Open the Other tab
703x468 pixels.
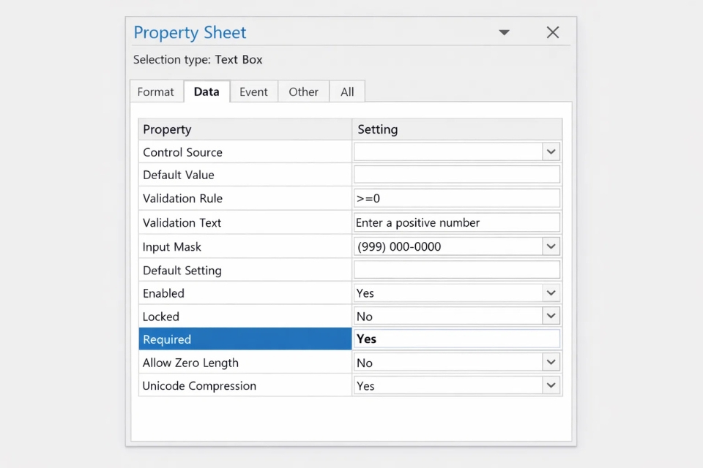[303, 92]
